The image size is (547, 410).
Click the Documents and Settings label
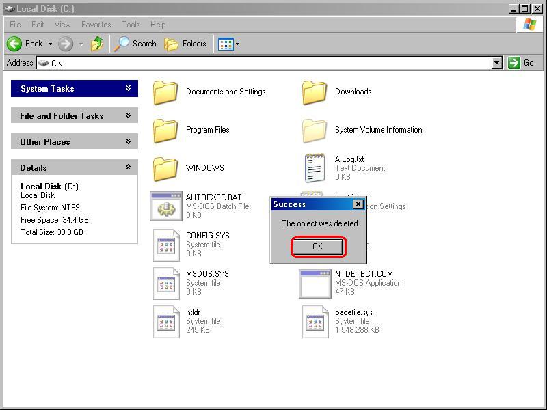(x=226, y=92)
